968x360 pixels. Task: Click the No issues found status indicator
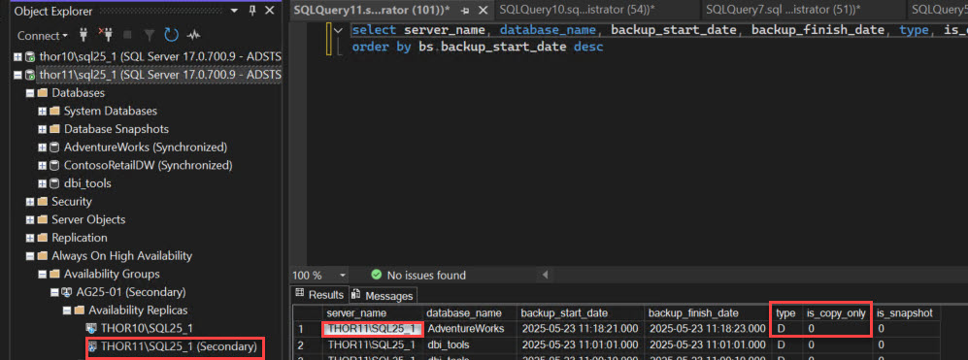tap(418, 276)
